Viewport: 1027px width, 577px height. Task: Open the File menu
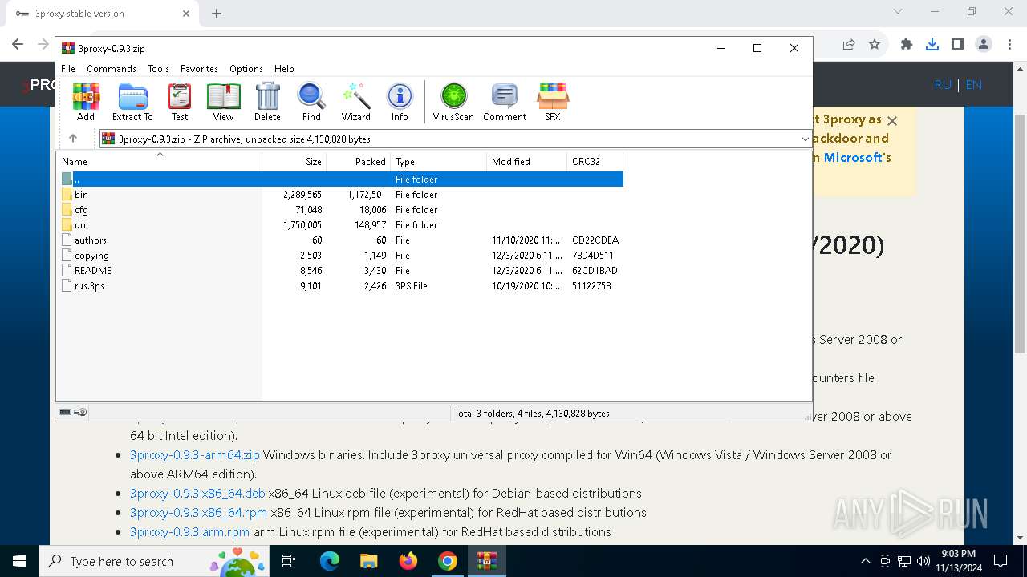click(x=68, y=69)
